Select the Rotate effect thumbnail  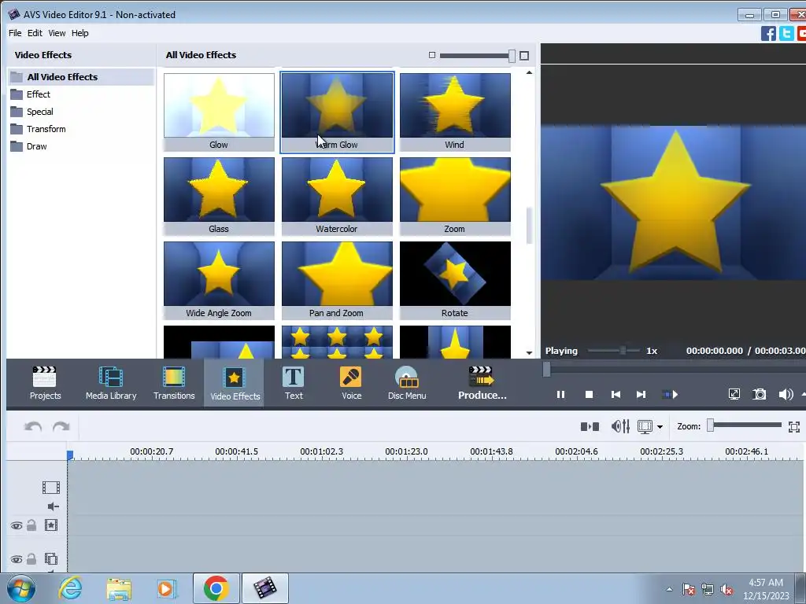(x=455, y=281)
